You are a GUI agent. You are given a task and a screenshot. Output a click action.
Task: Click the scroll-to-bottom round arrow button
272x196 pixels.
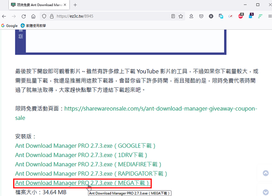[266, 192]
